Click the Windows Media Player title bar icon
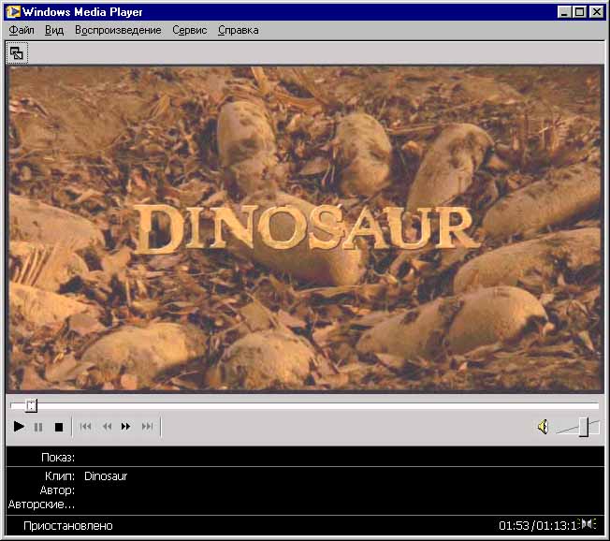This screenshot has width=610, height=541. (13, 11)
